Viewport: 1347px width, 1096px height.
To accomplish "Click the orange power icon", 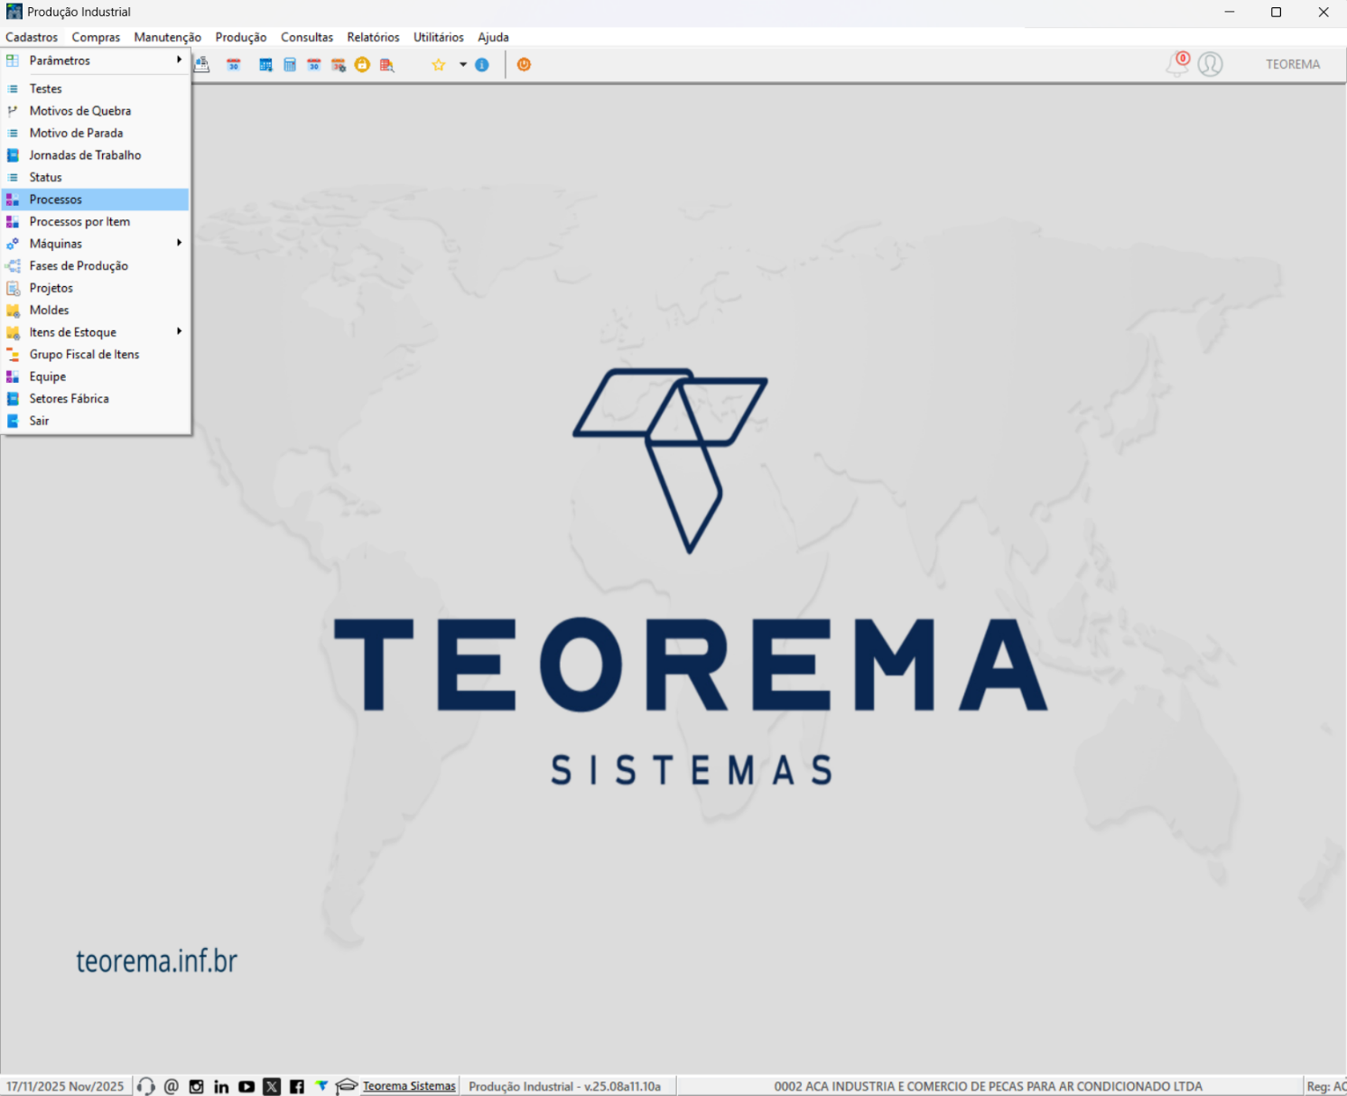I will tap(524, 65).
